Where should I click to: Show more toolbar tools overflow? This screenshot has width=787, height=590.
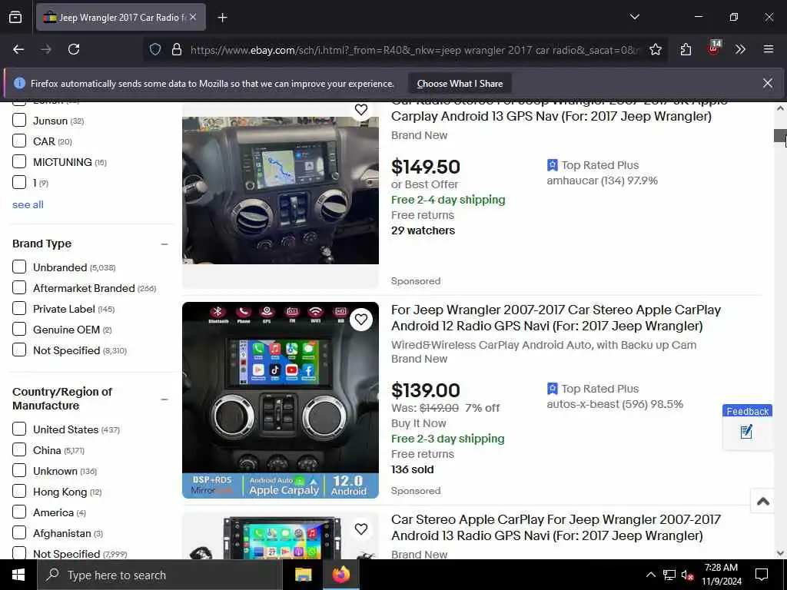coord(740,49)
